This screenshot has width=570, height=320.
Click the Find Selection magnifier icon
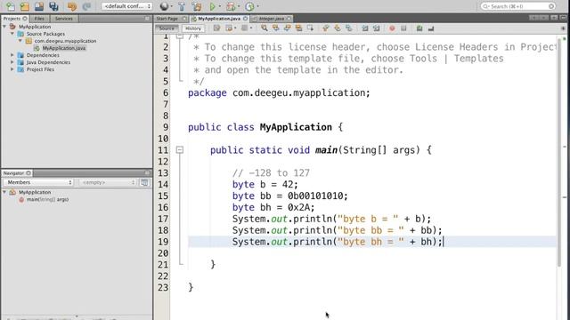tap(265, 28)
